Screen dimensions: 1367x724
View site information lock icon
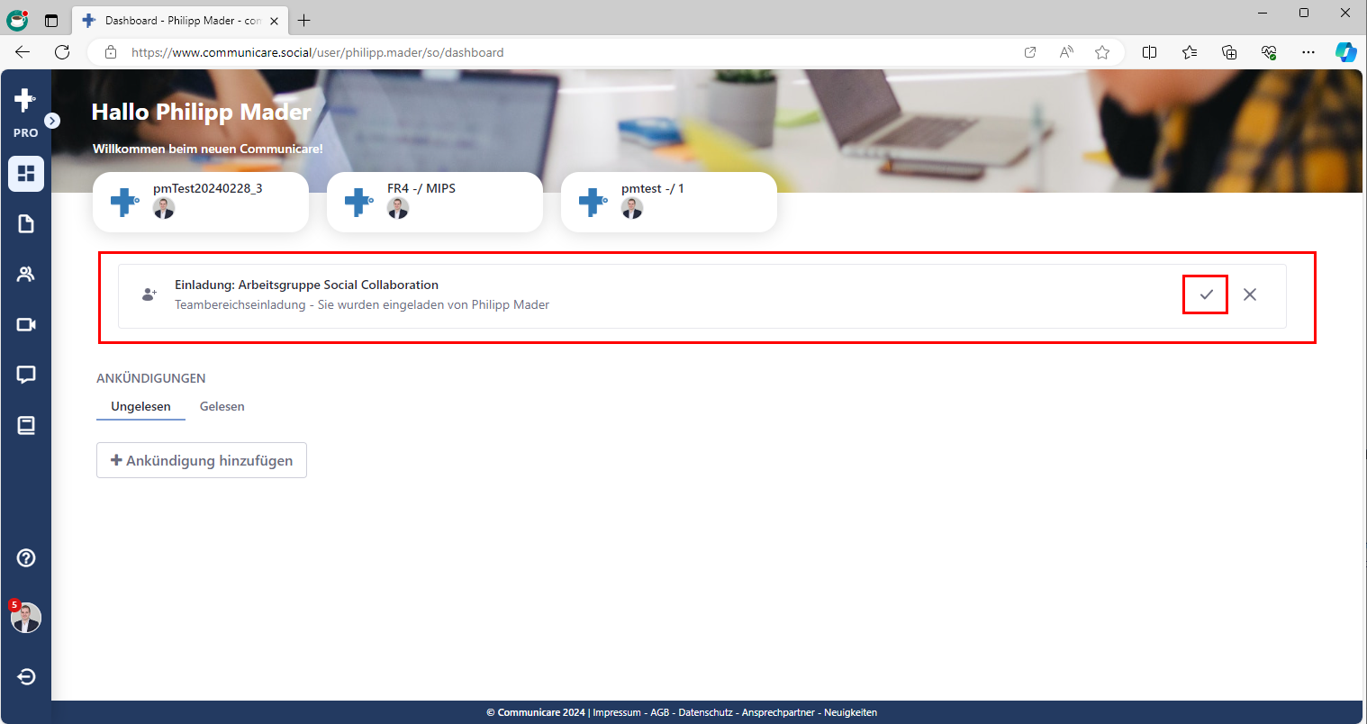[x=111, y=52]
